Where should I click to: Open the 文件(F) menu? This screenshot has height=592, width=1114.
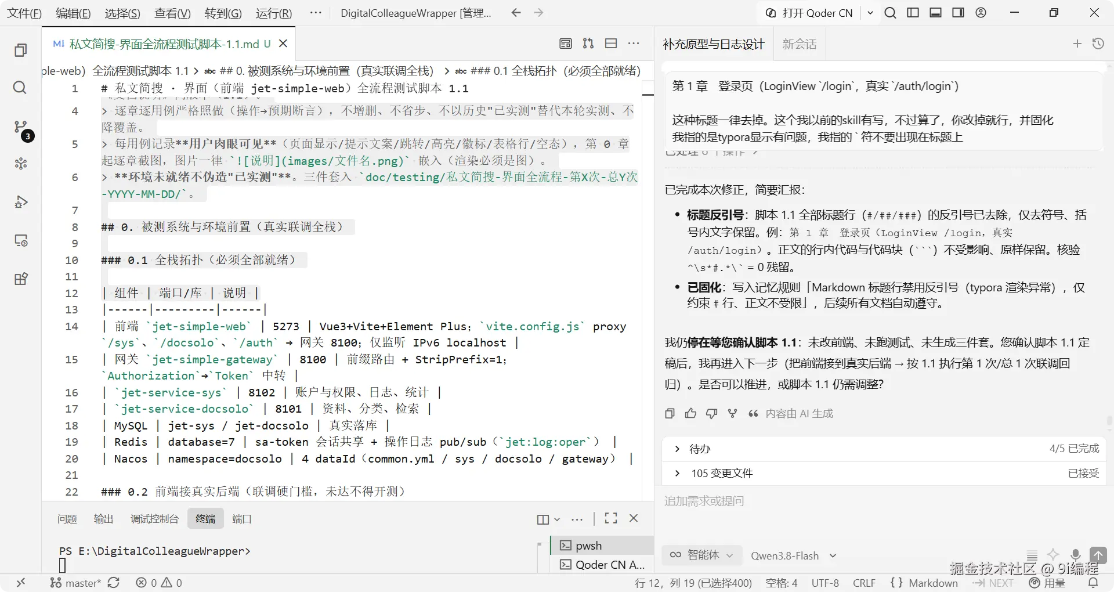(x=24, y=13)
